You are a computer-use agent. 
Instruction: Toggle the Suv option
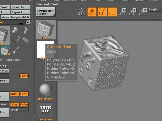point(4,105)
